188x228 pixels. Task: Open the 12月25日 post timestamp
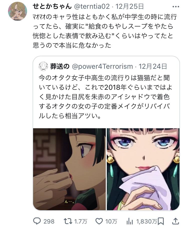(130, 6)
